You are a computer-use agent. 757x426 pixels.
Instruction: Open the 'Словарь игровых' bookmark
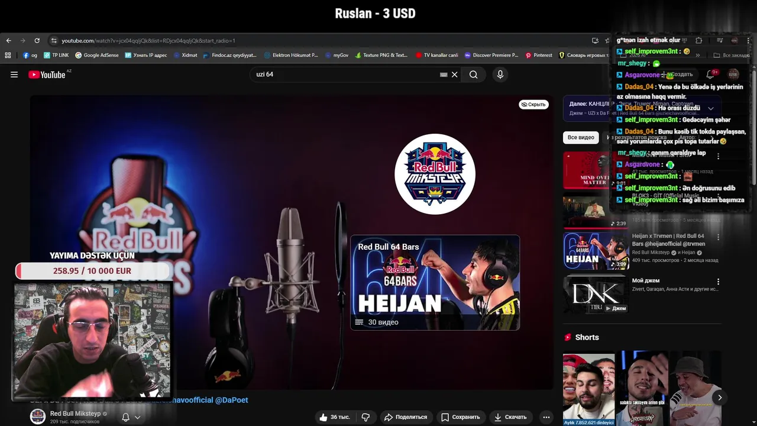tap(583, 55)
